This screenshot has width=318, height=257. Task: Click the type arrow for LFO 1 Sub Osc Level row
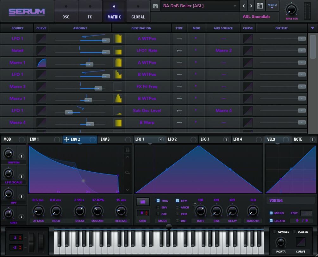pyautogui.click(x=179, y=111)
